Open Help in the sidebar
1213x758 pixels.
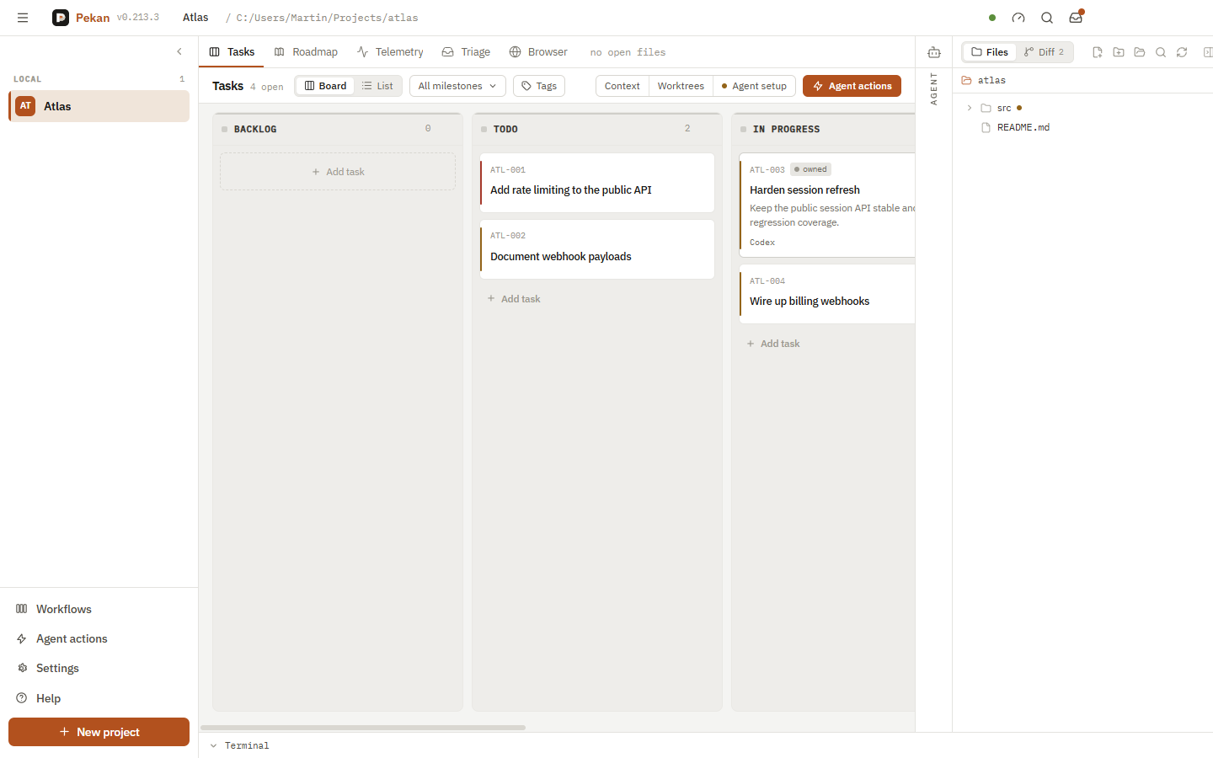(99, 698)
